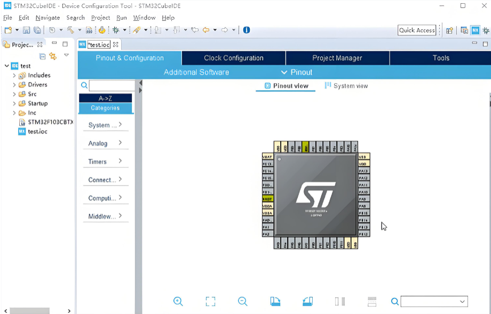The image size is (491, 314).
Task: Open the Additional Software menu
Action: (x=196, y=73)
